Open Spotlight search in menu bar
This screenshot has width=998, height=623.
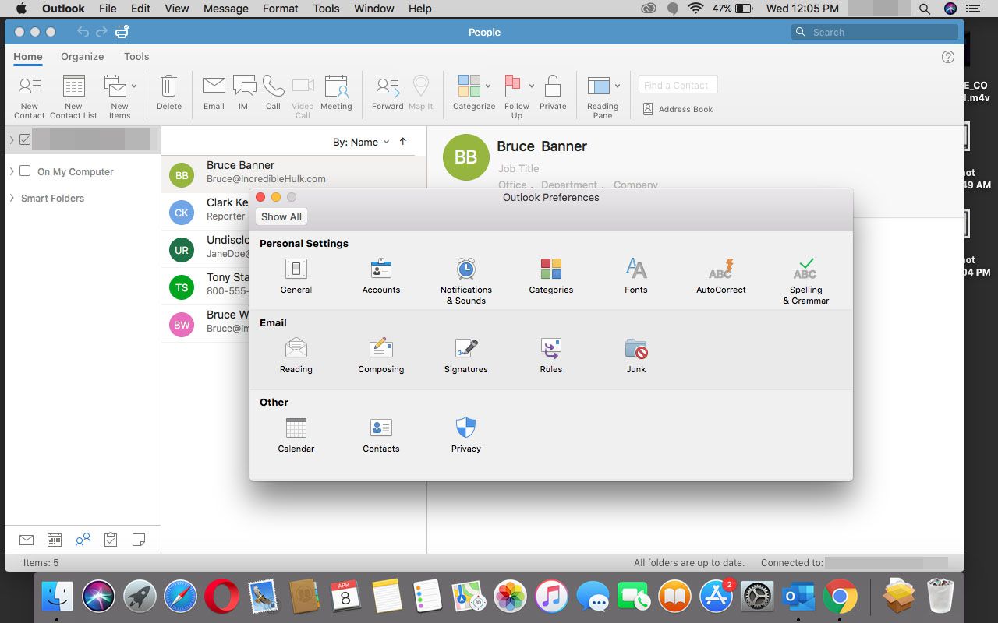click(924, 9)
